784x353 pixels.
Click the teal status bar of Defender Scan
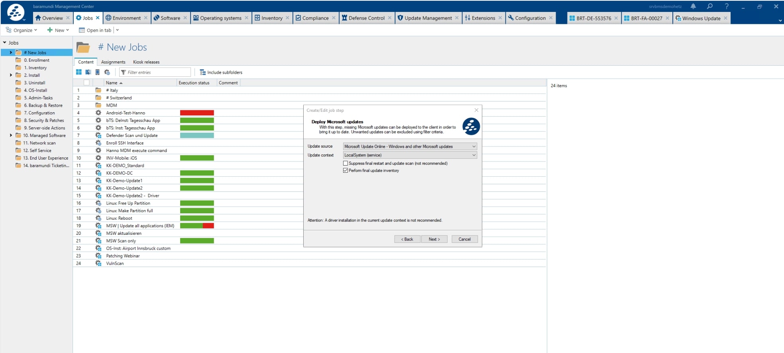coord(197,135)
